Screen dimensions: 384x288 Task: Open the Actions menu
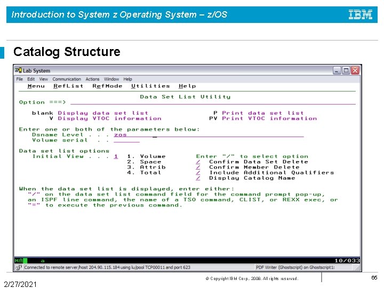92,79
